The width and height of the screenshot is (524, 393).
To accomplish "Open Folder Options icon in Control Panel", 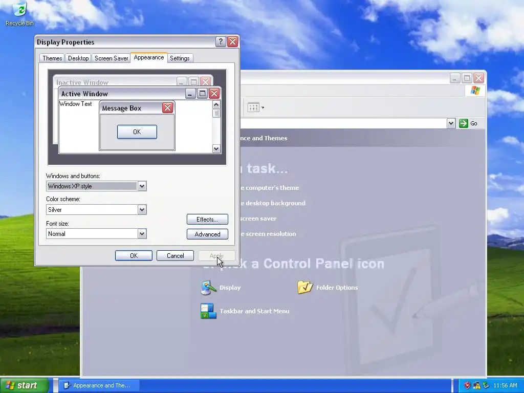I will pyautogui.click(x=305, y=287).
